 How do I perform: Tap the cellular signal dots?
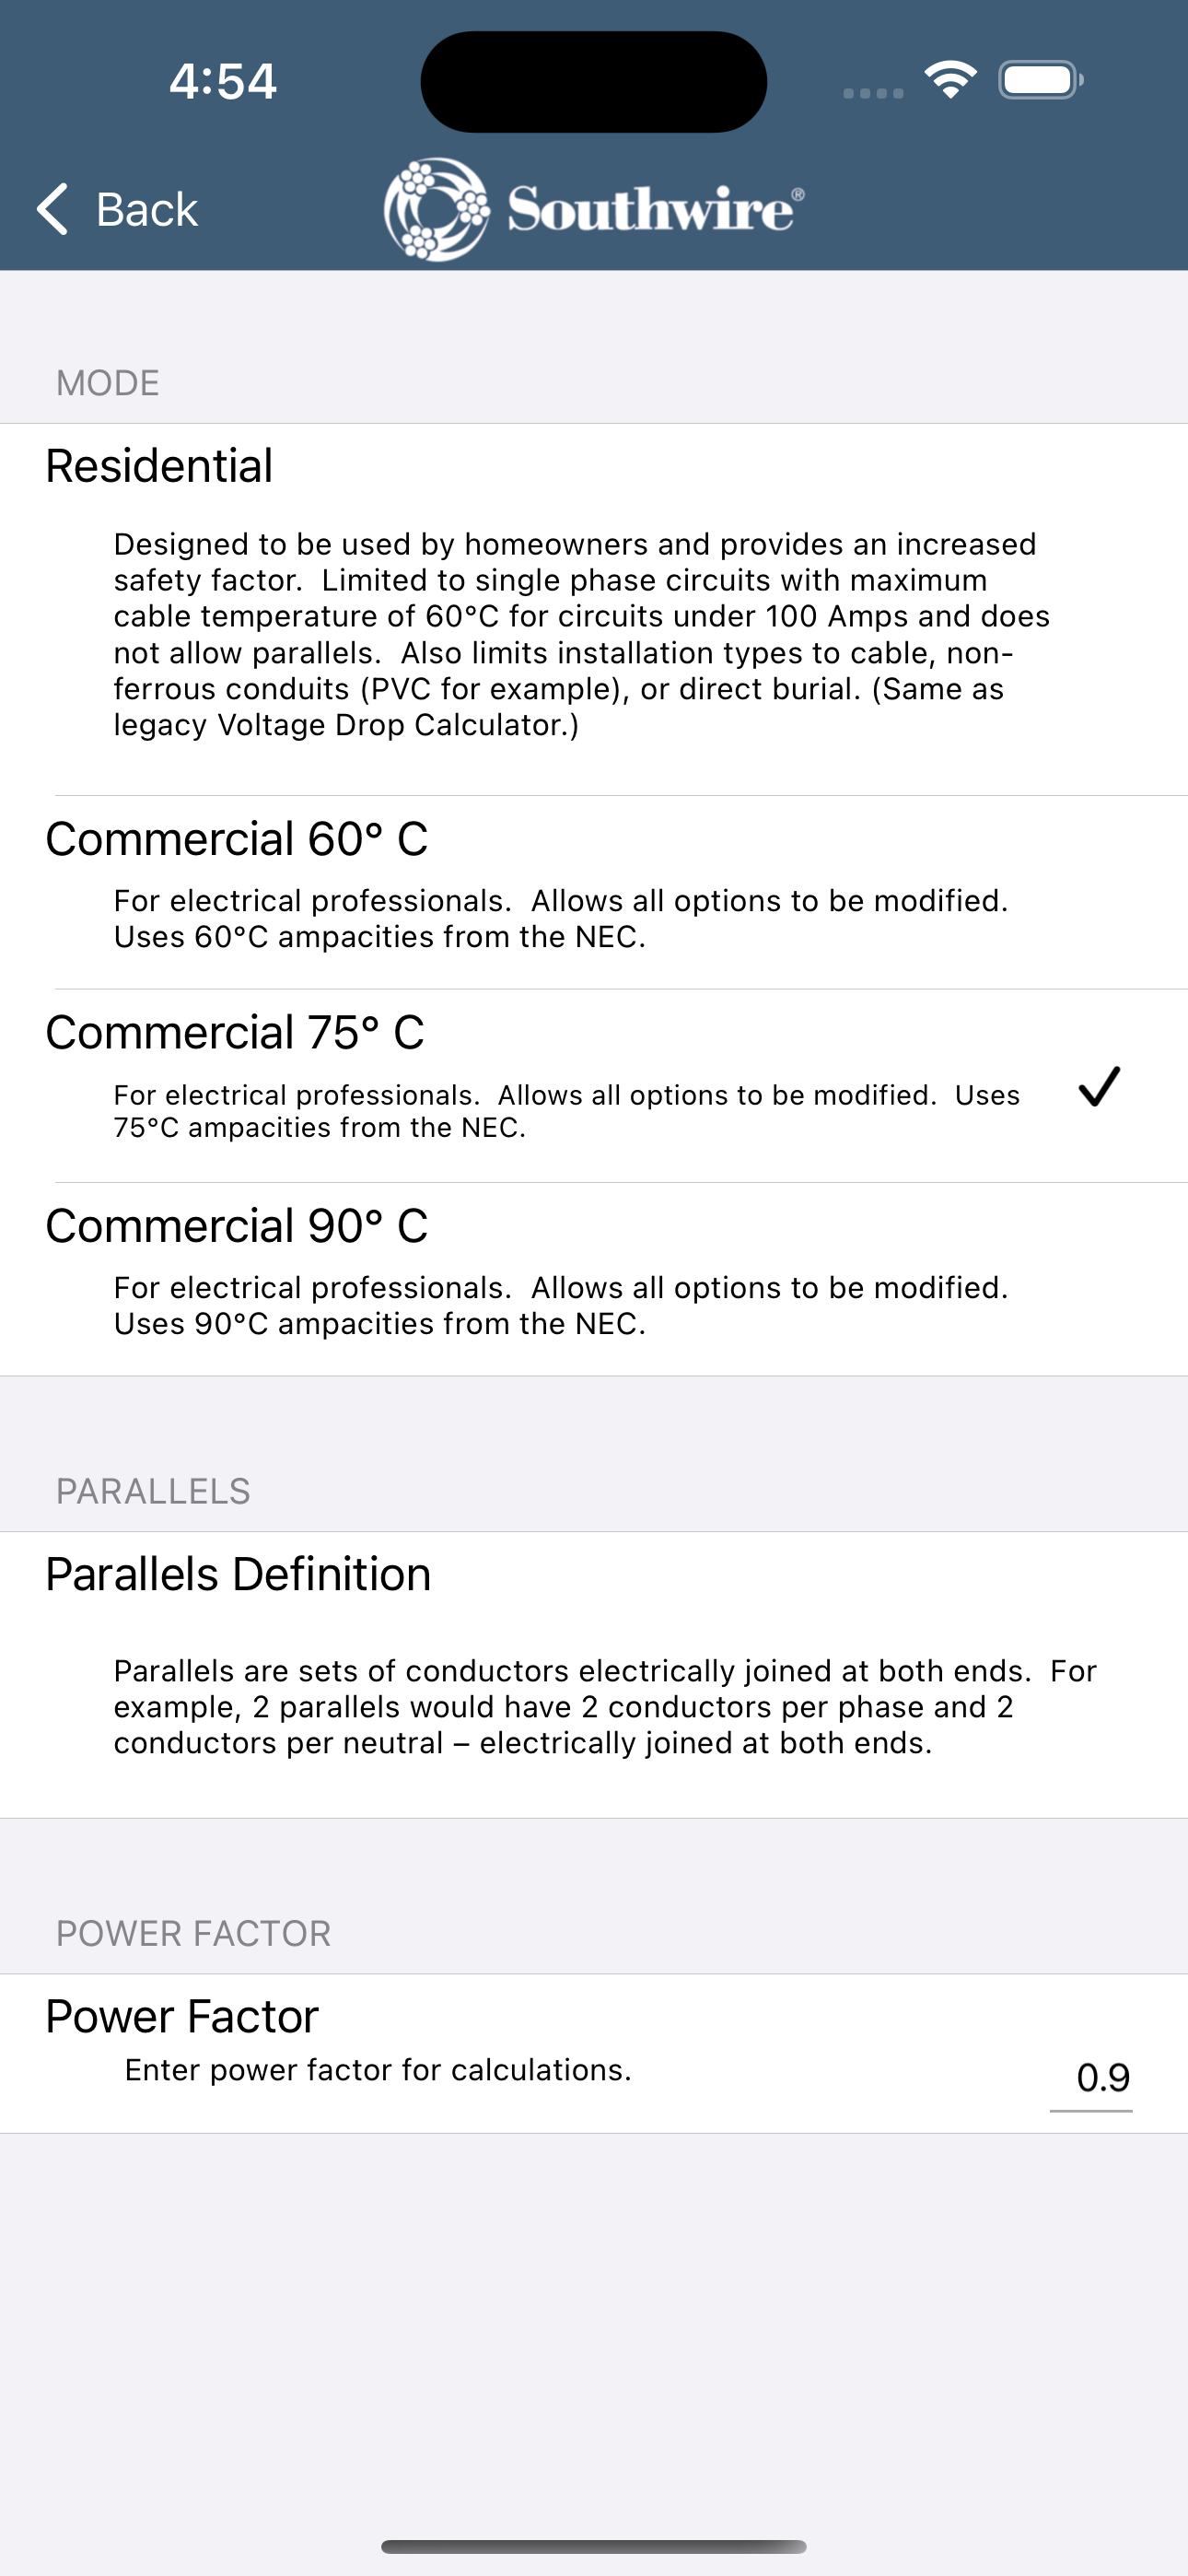(873, 93)
